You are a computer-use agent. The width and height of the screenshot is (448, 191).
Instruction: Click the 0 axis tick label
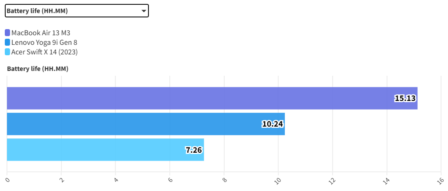point(7,178)
